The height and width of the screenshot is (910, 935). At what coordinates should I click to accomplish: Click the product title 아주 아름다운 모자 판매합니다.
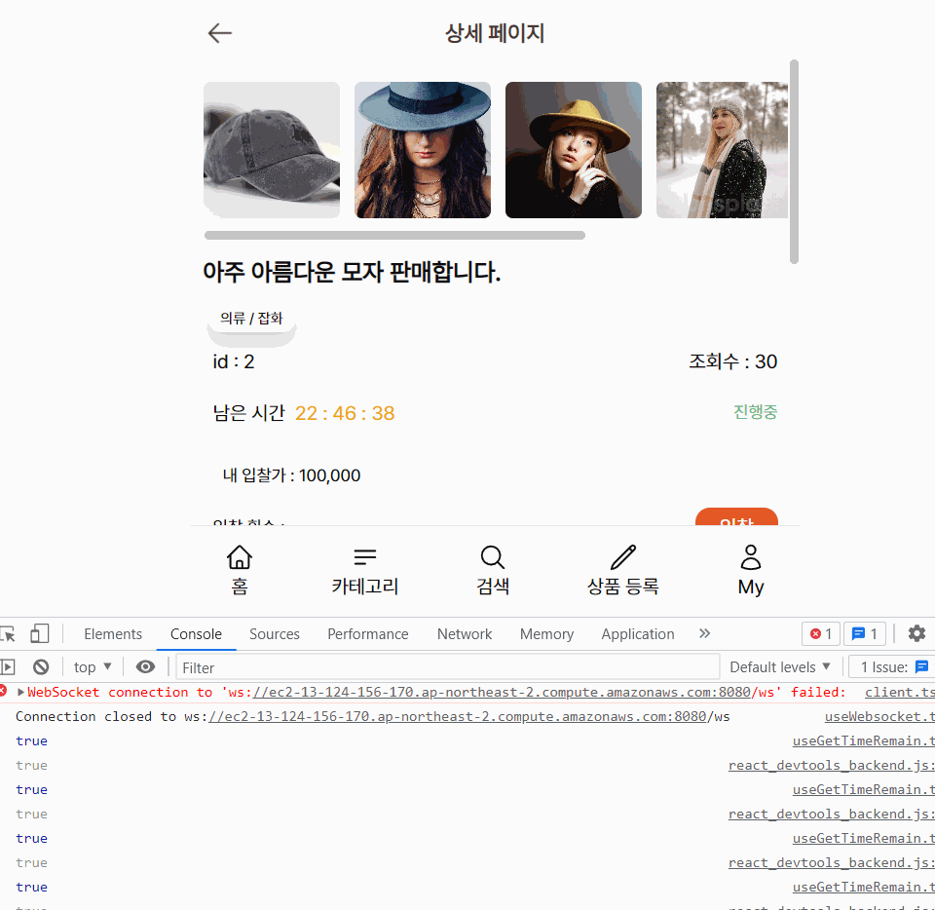tap(352, 273)
